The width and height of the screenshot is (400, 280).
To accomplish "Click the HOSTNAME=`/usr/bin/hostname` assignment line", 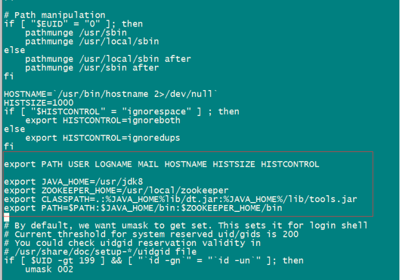I will [111, 94].
